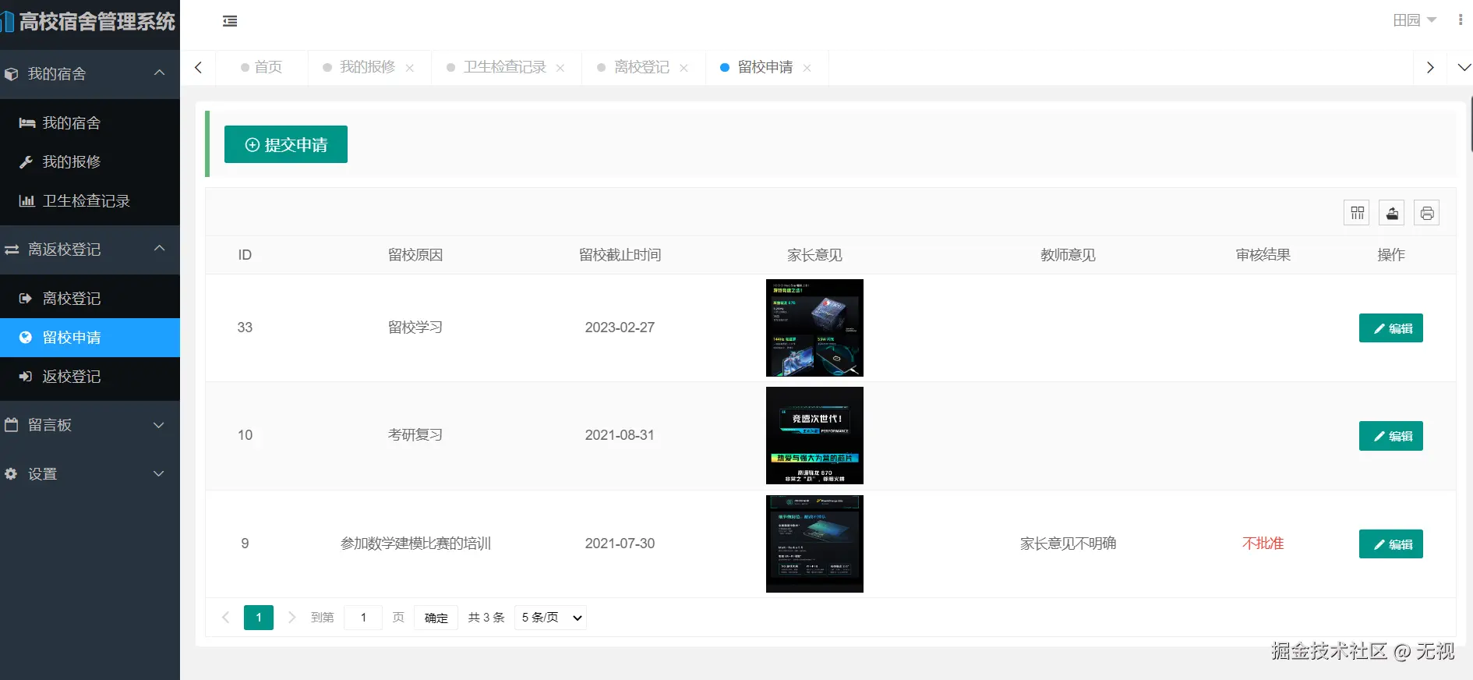Click the previous page arrow
This screenshot has width=1473, height=680.
click(x=226, y=618)
